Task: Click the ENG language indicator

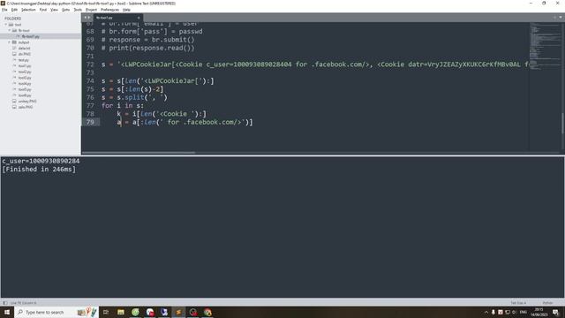Action: (x=524, y=312)
